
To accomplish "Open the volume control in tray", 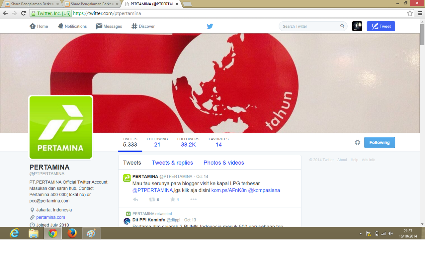I will (x=390, y=234).
